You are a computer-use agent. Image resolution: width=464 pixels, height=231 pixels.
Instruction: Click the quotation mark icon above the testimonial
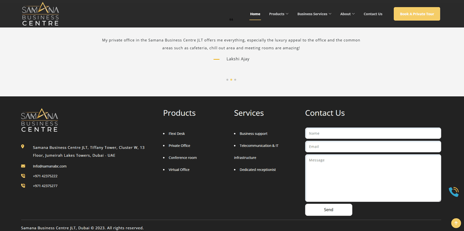[231, 19]
